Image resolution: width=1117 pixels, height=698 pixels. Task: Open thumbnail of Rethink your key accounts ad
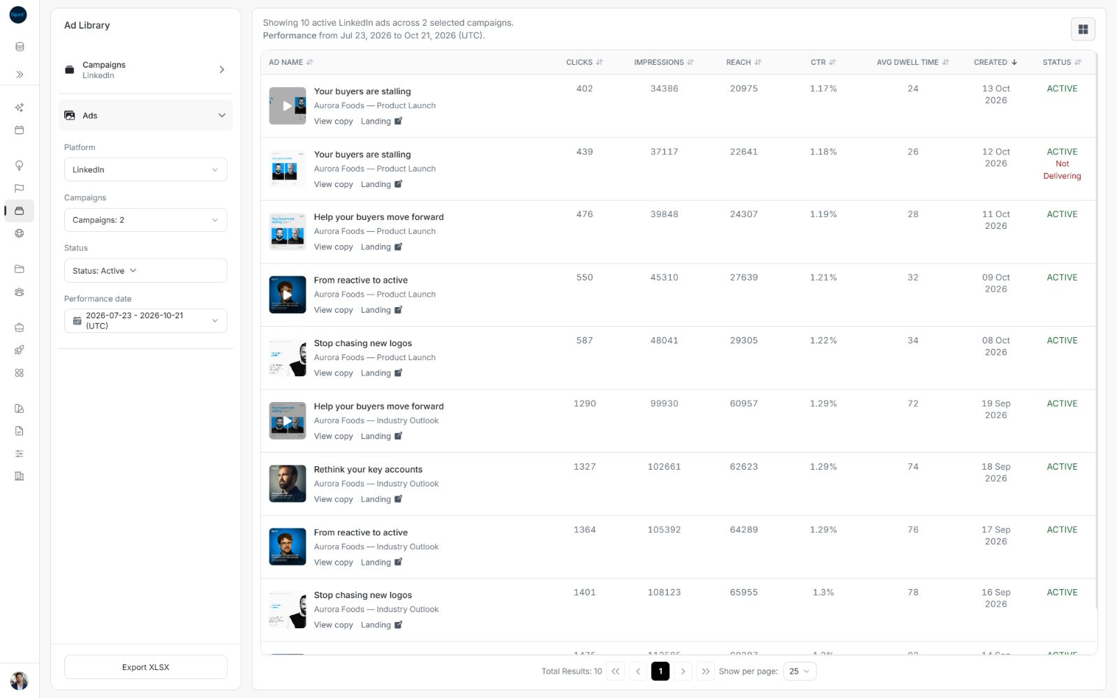click(x=288, y=484)
